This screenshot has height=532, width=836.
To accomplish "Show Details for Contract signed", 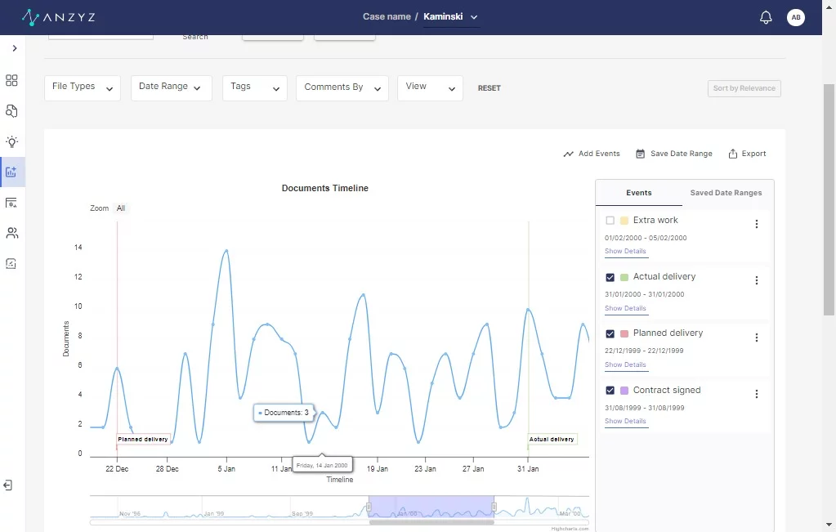I will pos(625,421).
